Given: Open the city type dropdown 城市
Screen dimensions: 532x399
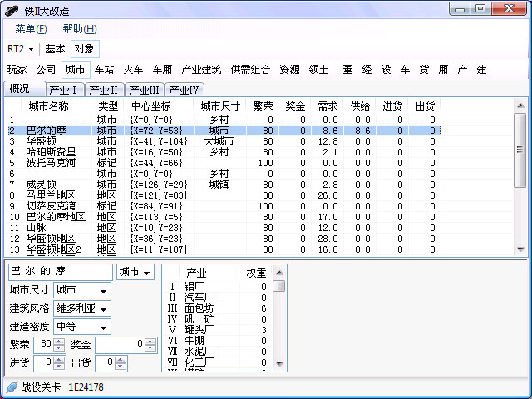Looking at the screenshot, I should tap(135, 272).
